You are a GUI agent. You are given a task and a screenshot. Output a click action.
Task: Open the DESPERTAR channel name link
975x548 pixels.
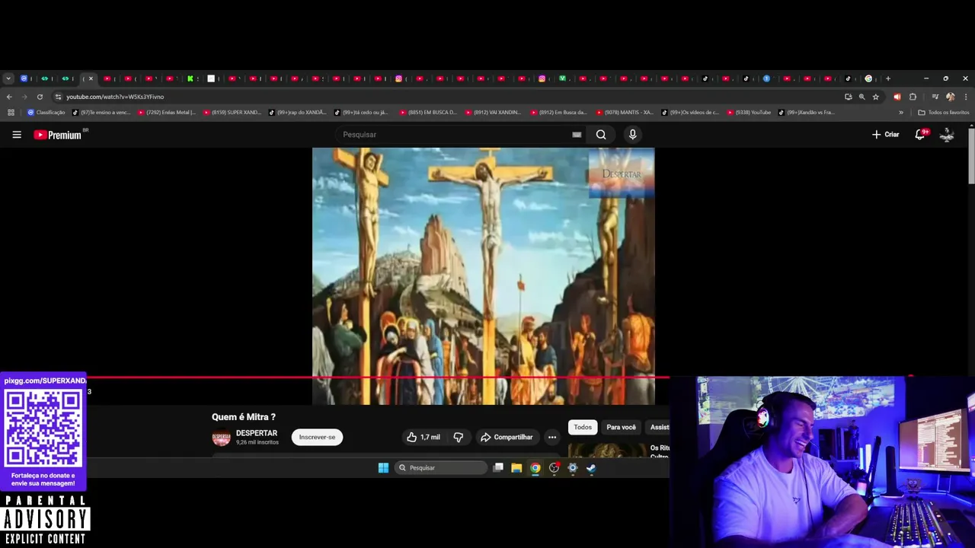[257, 433]
